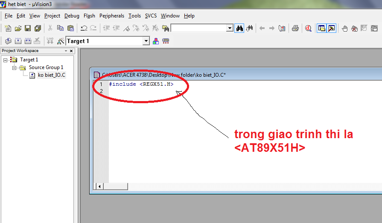382x223 pixels.
Task: Click the Paste clipboard icon
Action: [70, 28]
